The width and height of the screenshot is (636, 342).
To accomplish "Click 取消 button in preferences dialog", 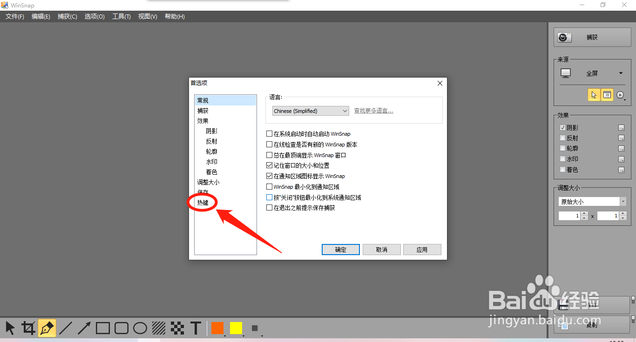I will (382, 250).
